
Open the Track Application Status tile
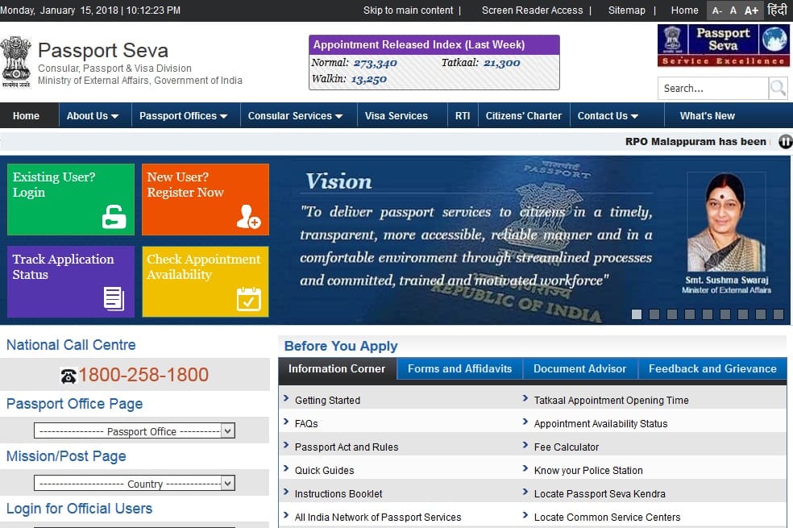[x=71, y=281]
